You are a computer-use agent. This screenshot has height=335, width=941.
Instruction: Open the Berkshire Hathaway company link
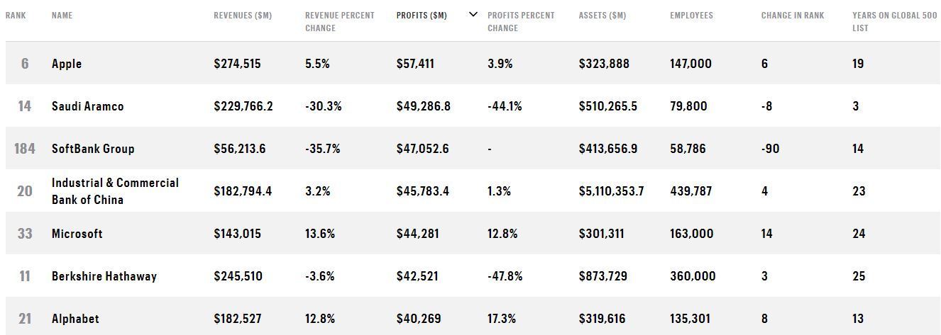point(104,276)
